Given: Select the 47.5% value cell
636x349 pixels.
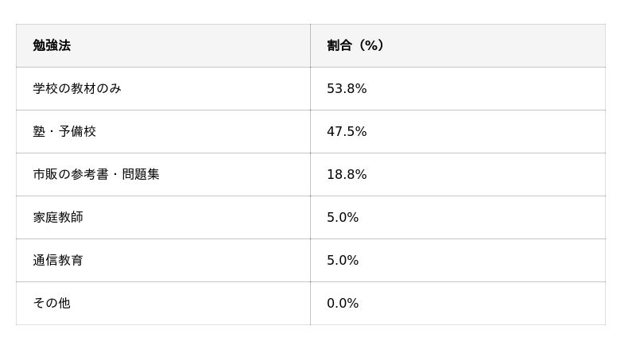Looking at the screenshot, I should pyautogui.click(x=347, y=132).
